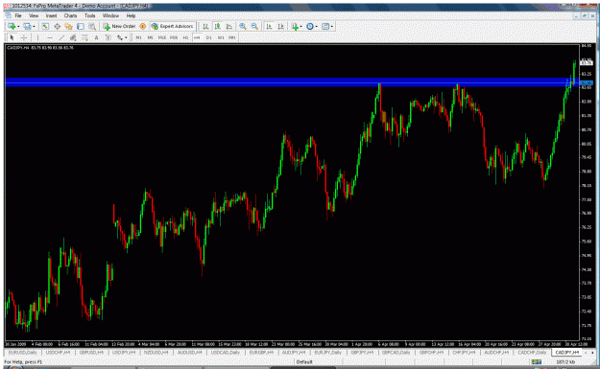Switch to the CADCHF,Daily chart tab

(532, 352)
